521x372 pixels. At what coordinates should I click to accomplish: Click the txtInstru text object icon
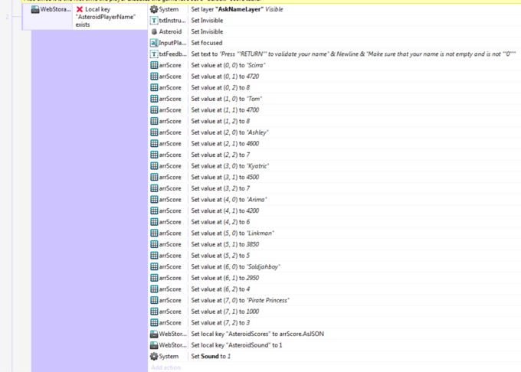(x=154, y=21)
